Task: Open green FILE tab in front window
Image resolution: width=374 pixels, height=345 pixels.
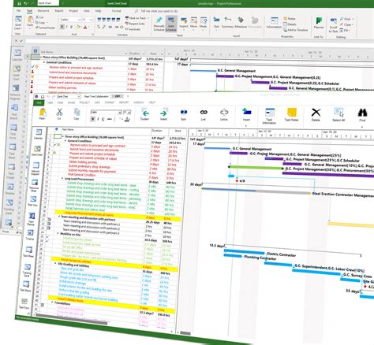Action: pos(39,102)
